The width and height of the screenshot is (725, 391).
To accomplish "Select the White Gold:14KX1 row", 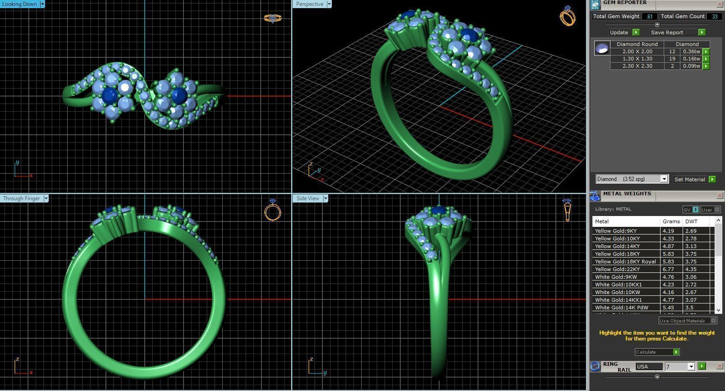I will [653, 300].
